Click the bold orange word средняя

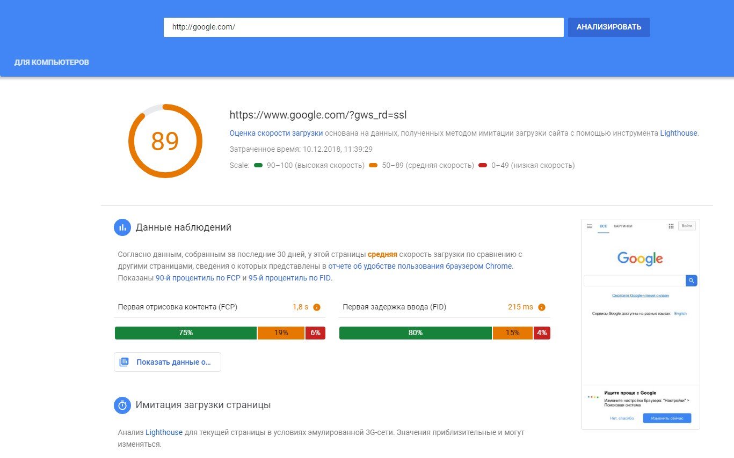pyautogui.click(x=382, y=254)
